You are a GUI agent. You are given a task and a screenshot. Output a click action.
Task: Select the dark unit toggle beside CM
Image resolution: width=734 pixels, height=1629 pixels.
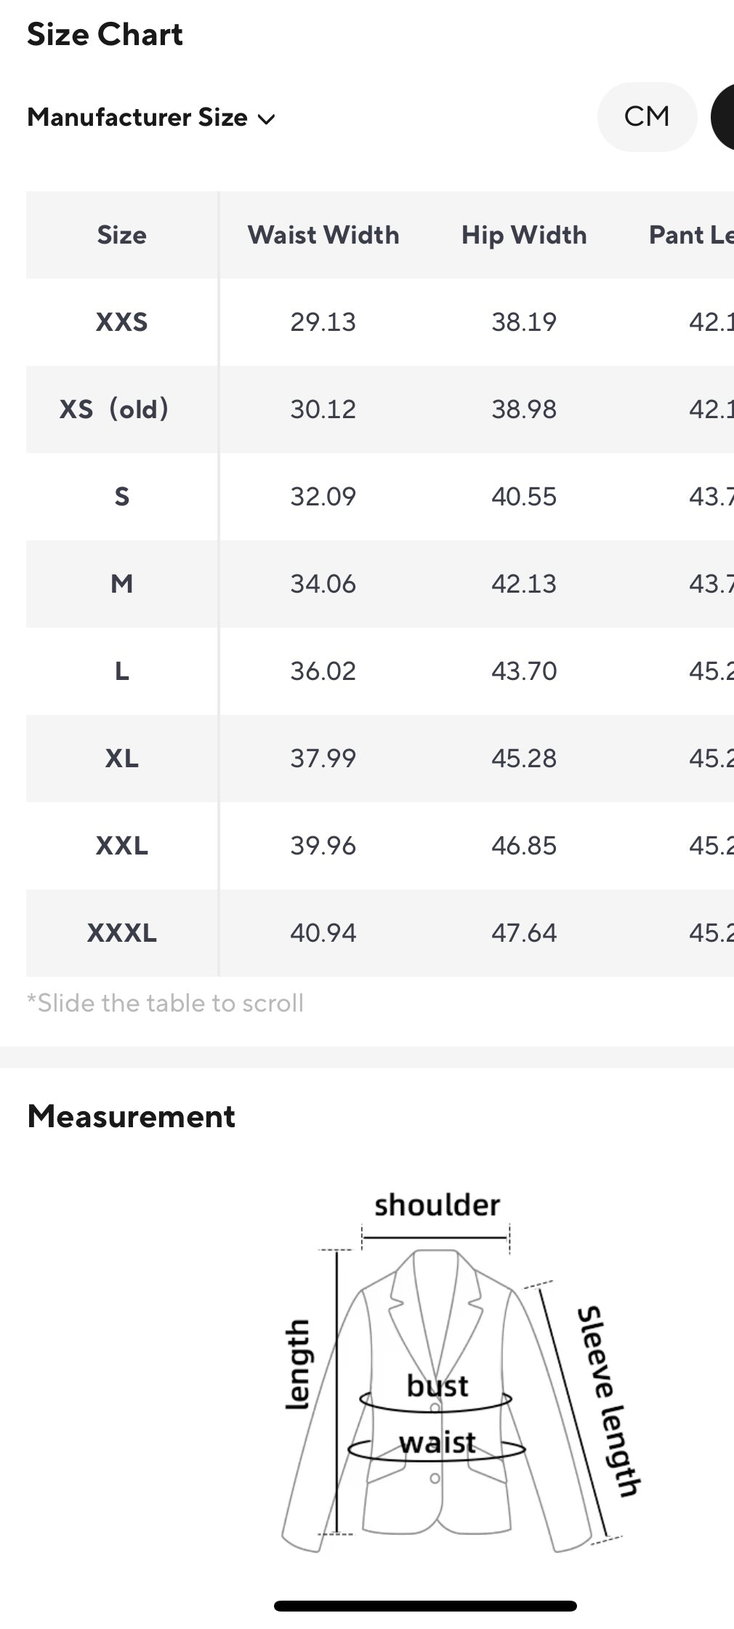click(x=725, y=117)
